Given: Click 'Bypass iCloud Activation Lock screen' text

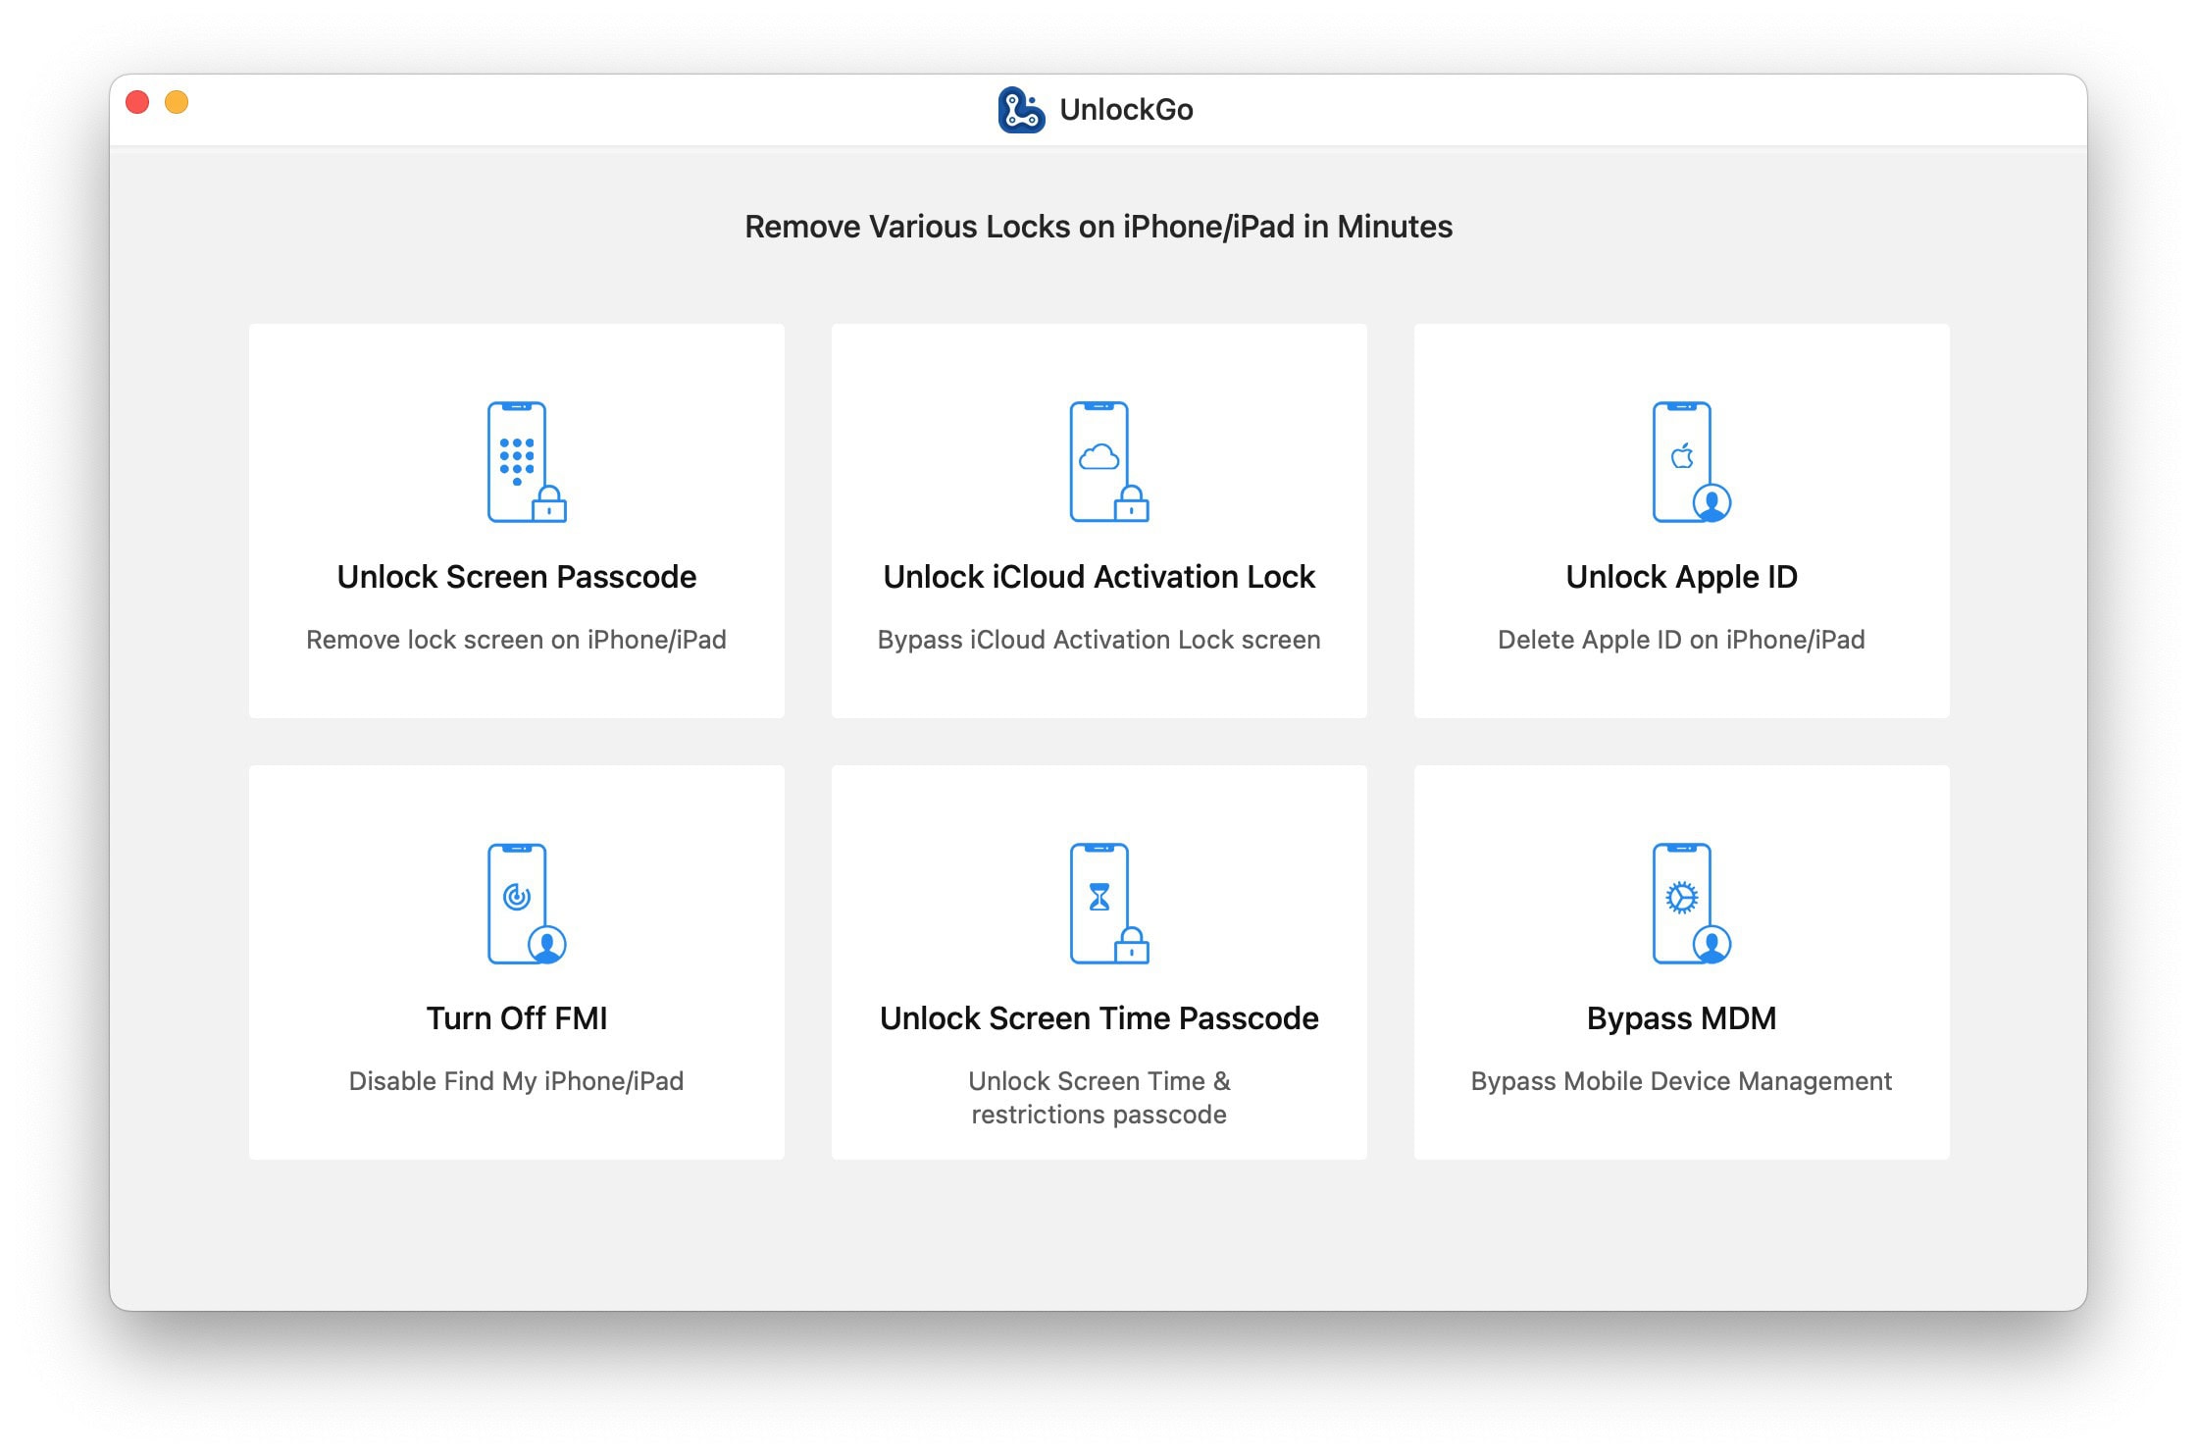Looking at the screenshot, I should point(1098,640).
